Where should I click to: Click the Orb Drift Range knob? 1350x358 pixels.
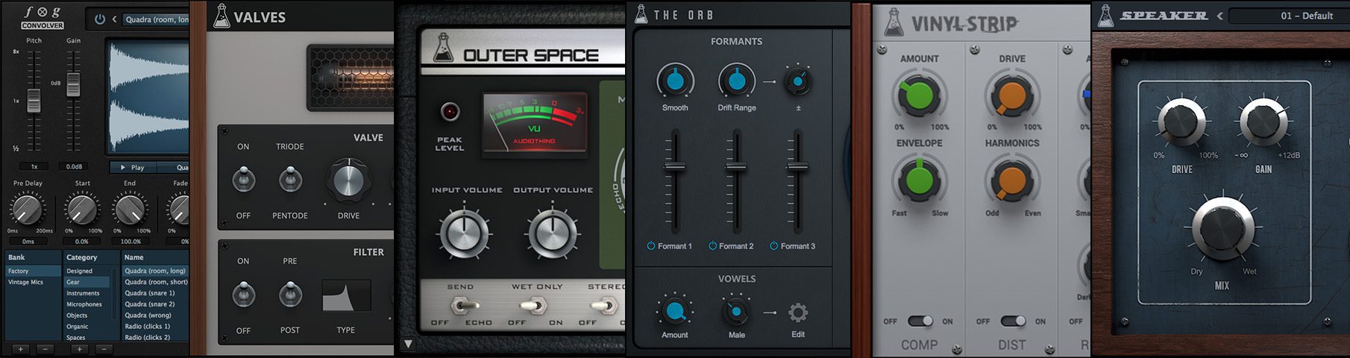[736, 81]
